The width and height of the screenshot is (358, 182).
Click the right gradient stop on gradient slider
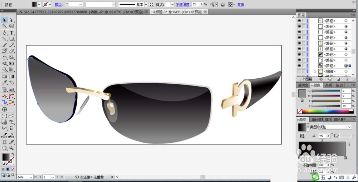click(345, 158)
